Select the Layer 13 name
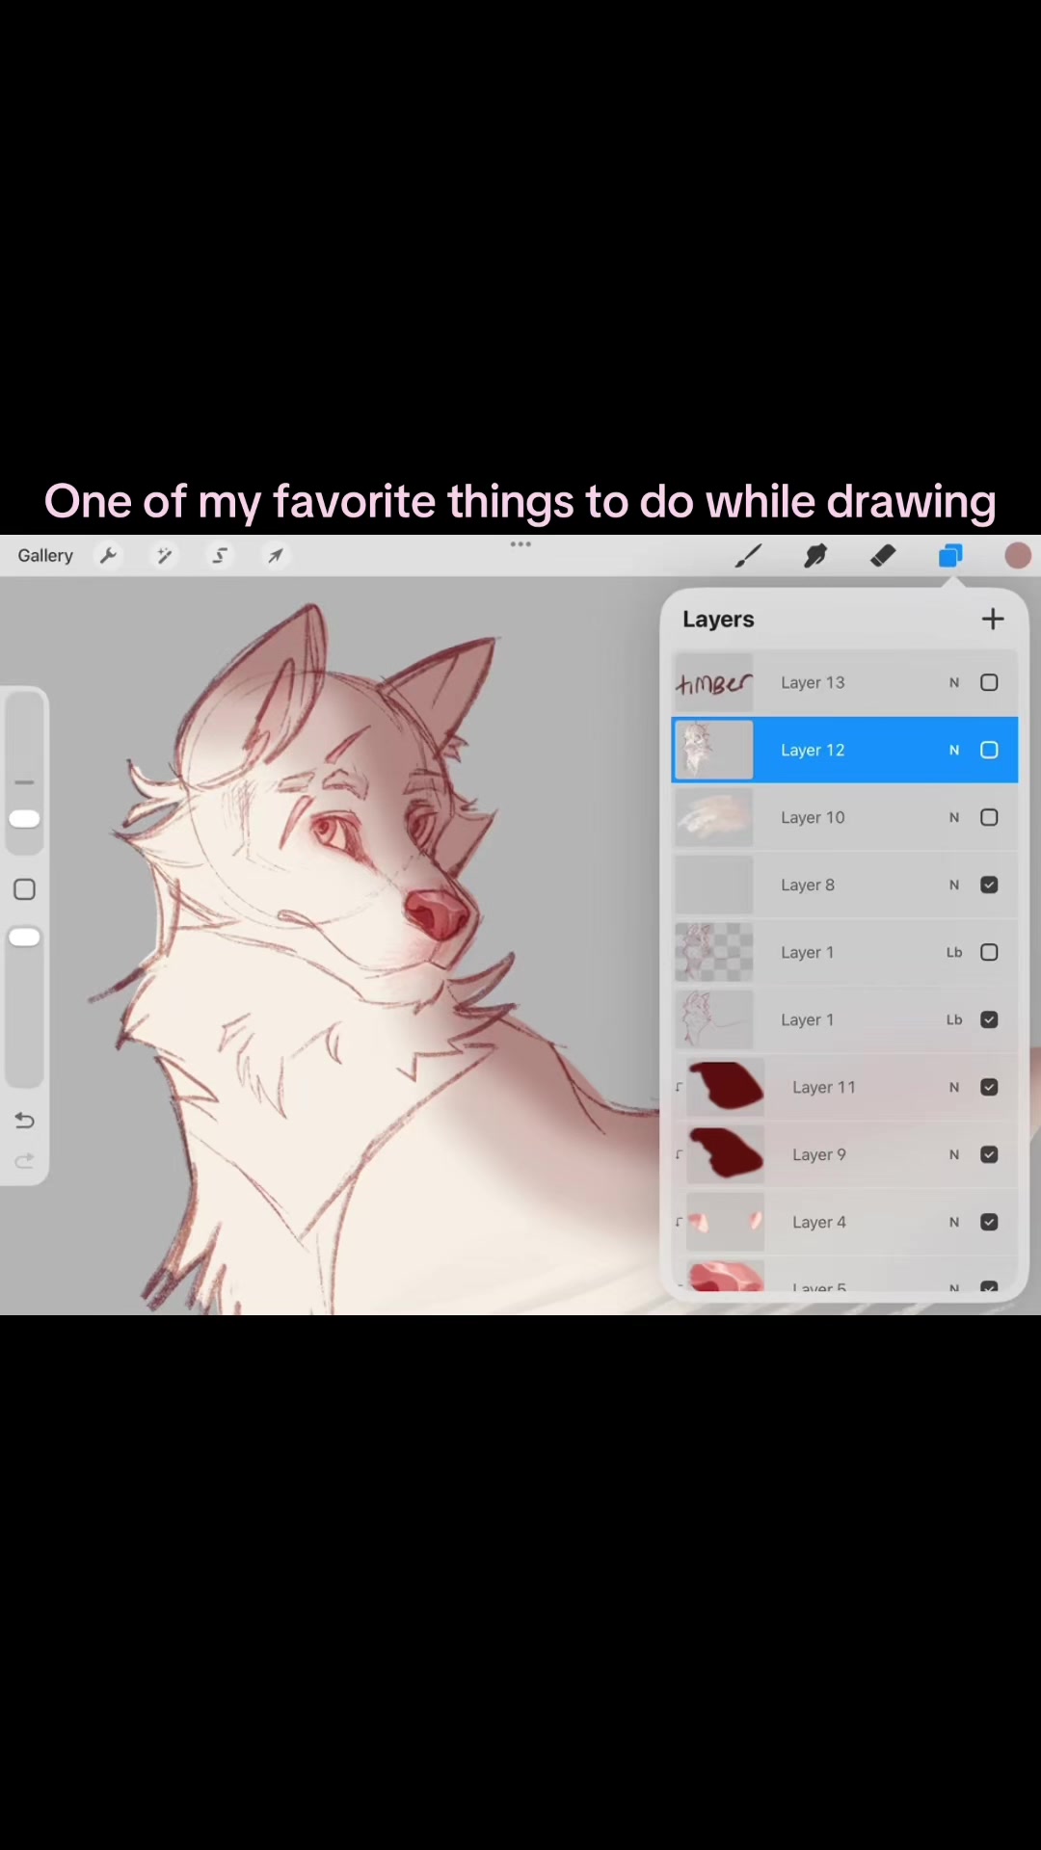 coord(813,682)
